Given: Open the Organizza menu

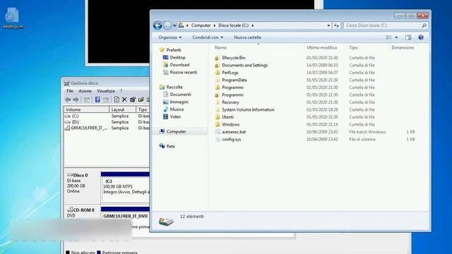Looking at the screenshot, I should click(x=169, y=37).
